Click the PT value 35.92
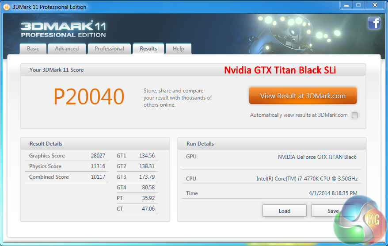 point(148,198)
